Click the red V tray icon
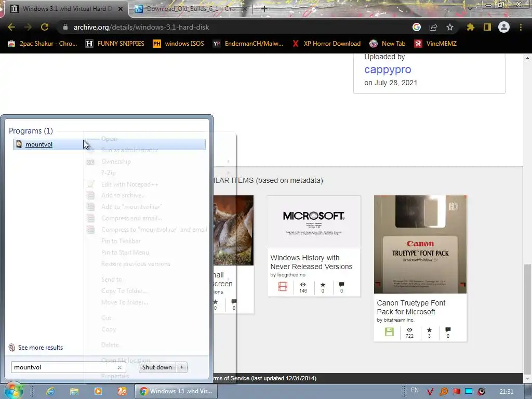This screenshot has width=532, height=399. click(x=430, y=392)
